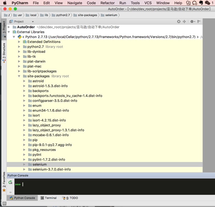Click the Python interpreter icon in the tree

[x=20, y=37]
